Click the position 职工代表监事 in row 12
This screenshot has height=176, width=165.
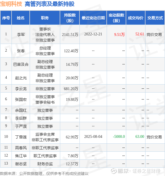tap(45, 156)
